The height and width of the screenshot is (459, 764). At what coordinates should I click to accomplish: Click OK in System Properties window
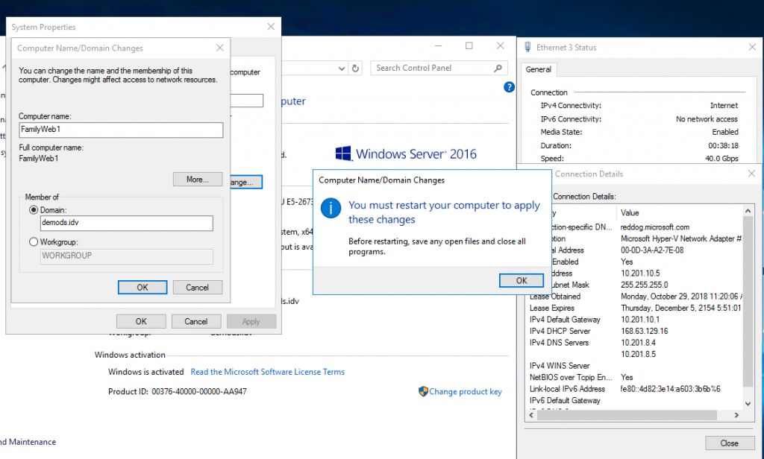(x=141, y=322)
